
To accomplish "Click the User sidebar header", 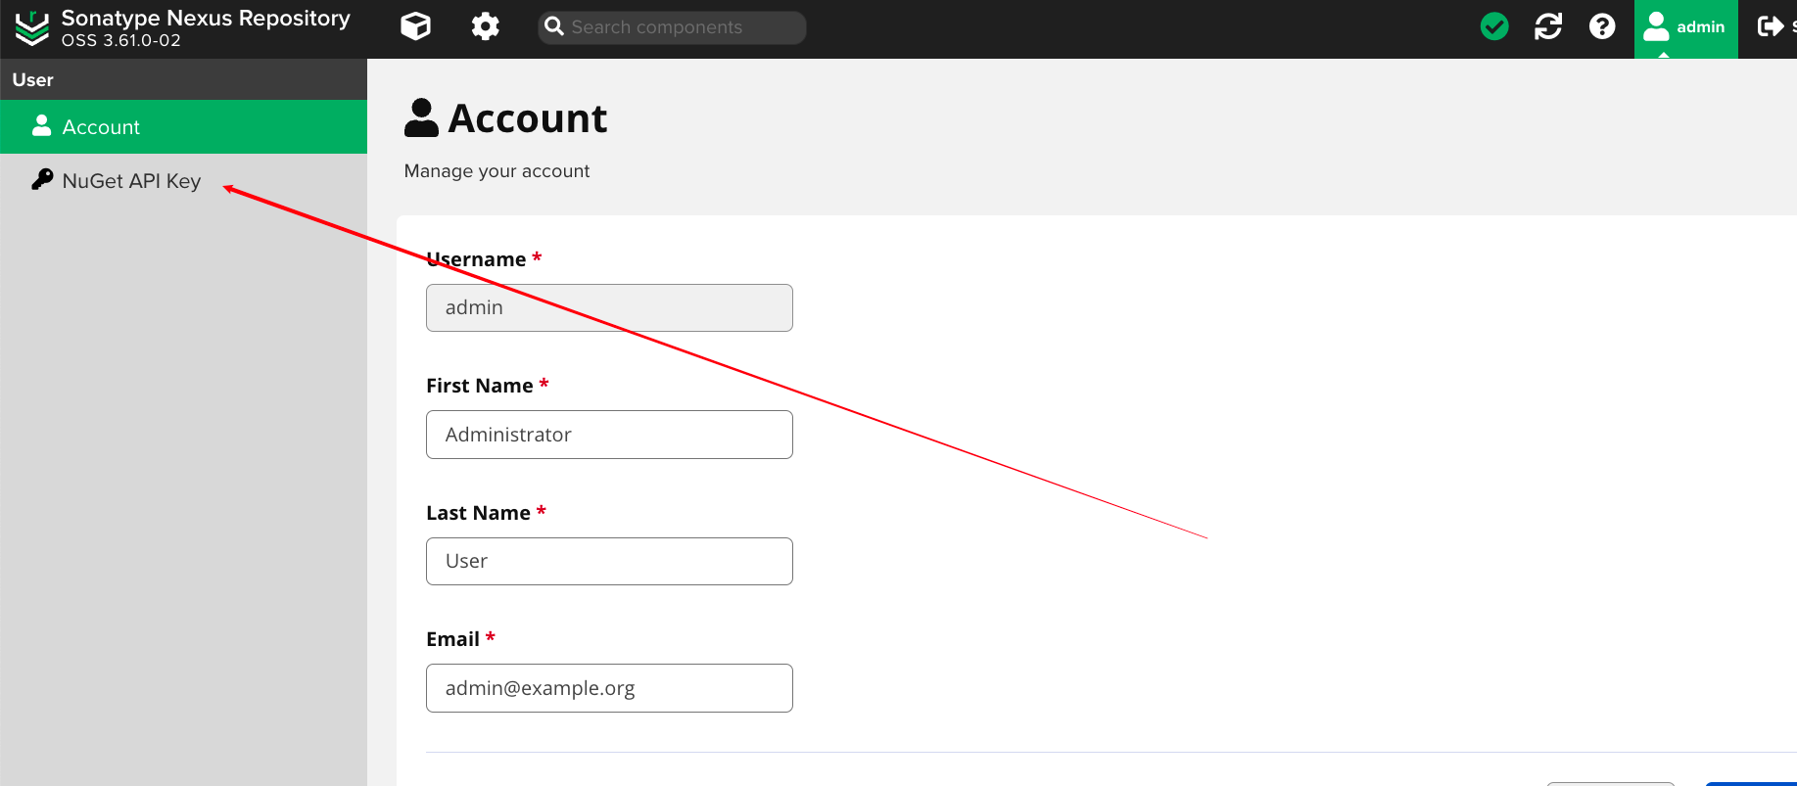I will (x=183, y=79).
